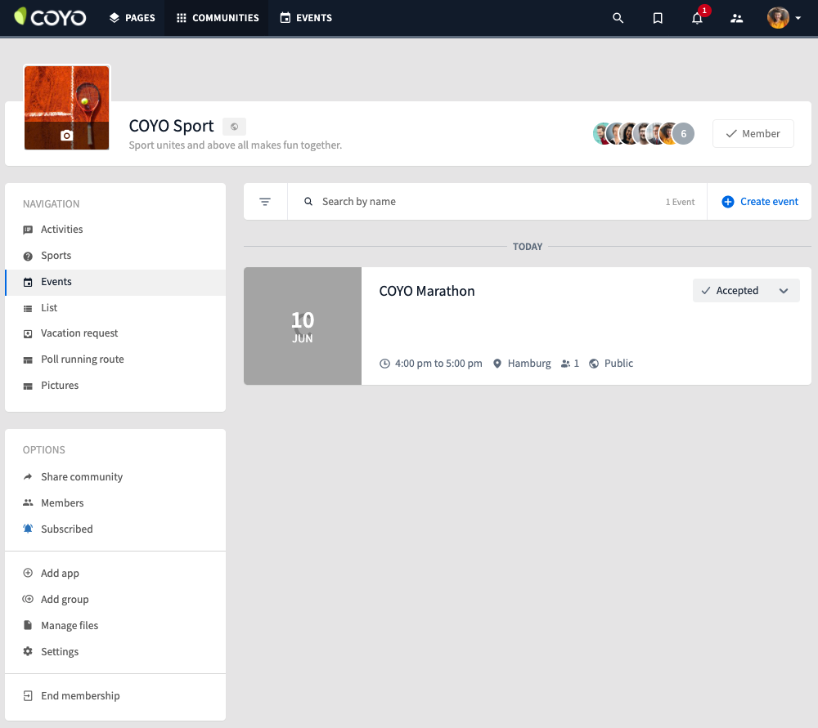Open the Pages menu
The width and height of the screenshot is (818, 728).
click(x=132, y=18)
